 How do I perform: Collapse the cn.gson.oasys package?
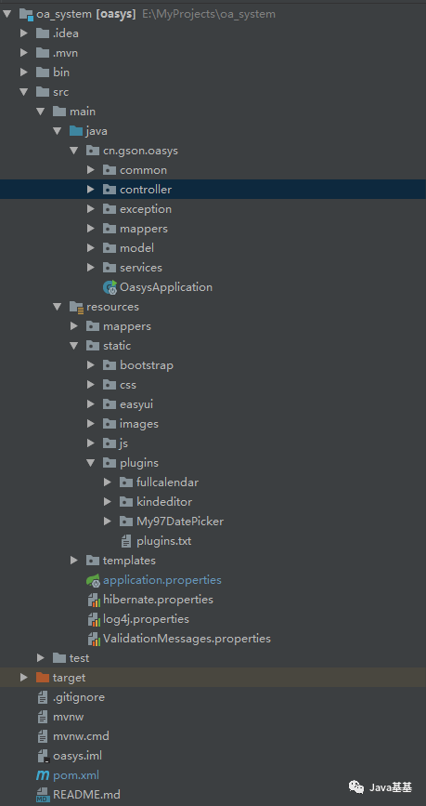click(74, 151)
